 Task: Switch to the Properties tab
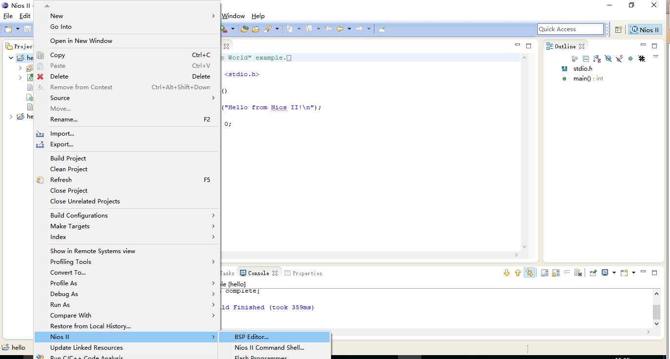coord(303,273)
